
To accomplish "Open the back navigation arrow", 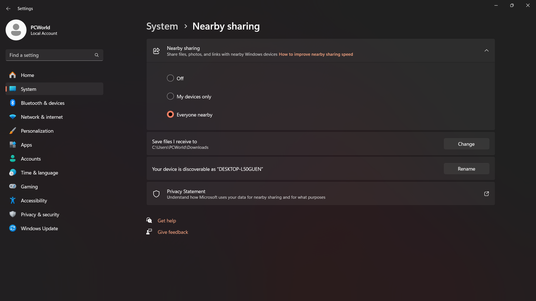I will (x=8, y=8).
